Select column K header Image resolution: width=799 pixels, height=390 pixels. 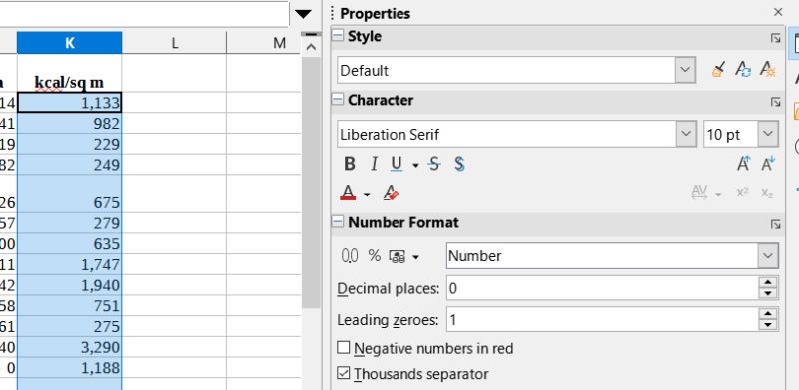pos(70,43)
